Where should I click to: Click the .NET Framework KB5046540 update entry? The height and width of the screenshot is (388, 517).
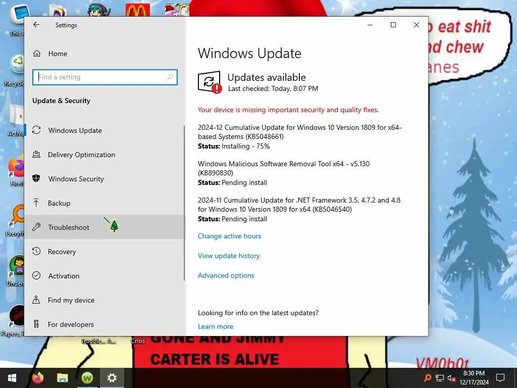(299, 209)
